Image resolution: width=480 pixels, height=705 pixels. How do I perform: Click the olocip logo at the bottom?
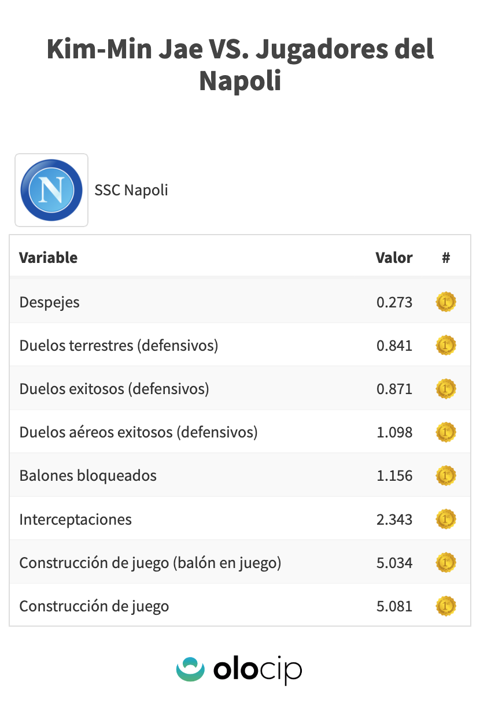(x=239, y=670)
